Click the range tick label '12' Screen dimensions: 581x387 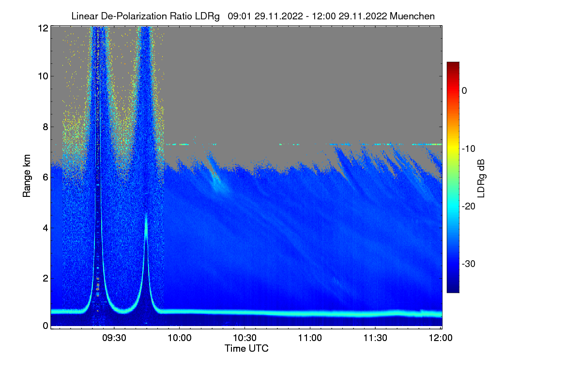[43, 28]
